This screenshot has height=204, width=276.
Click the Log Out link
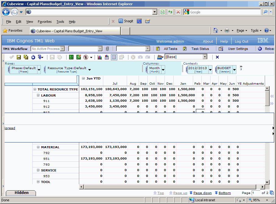point(242,41)
